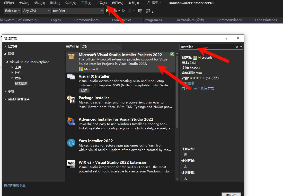Select the Package Installer extension title

pos(94,98)
